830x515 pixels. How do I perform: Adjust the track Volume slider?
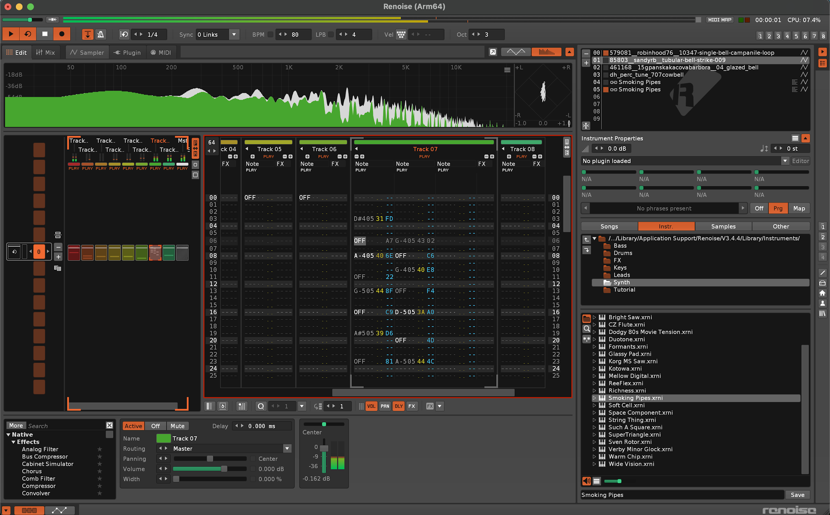210,469
